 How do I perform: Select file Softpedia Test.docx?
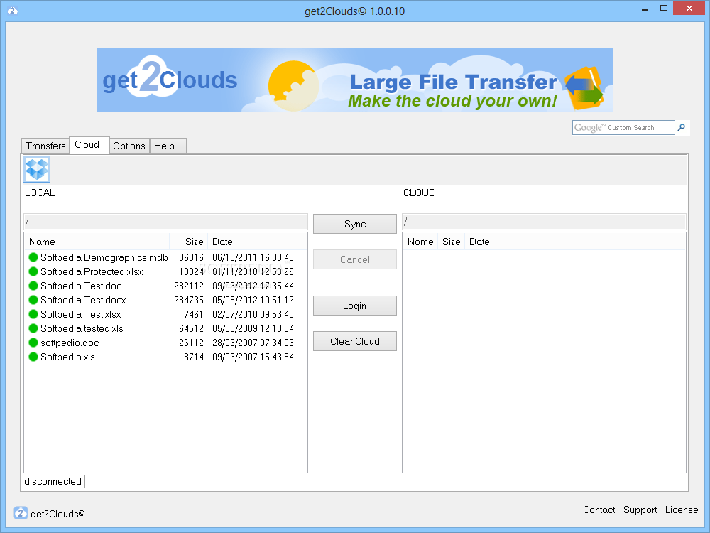point(83,300)
